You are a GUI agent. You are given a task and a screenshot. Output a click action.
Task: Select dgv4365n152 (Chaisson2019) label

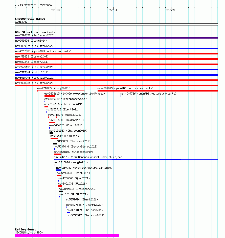click(73, 152)
